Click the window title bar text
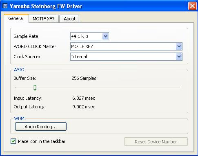198x156 pixels. tap(46, 6)
